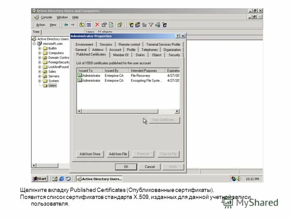Click the Administrator Properties help question button
Screen dimensions: 292x219
point(178,36)
